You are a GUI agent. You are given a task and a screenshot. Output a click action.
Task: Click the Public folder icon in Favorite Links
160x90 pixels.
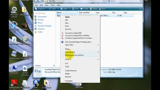coord(36,32)
